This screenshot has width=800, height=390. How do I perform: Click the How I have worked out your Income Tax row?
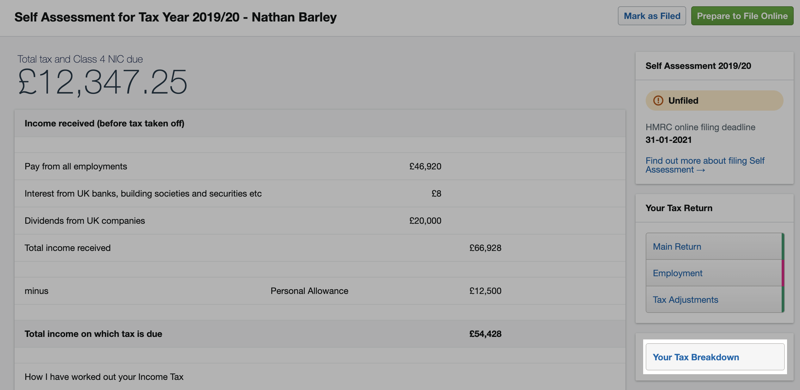104,377
